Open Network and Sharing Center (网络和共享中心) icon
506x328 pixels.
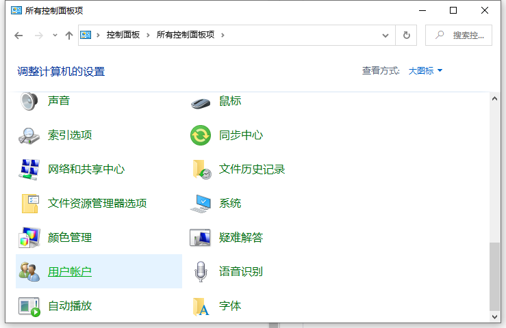29,169
